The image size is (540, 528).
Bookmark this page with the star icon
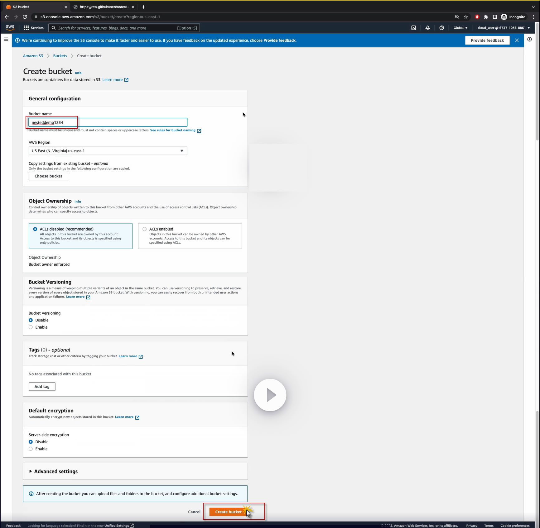click(x=466, y=17)
